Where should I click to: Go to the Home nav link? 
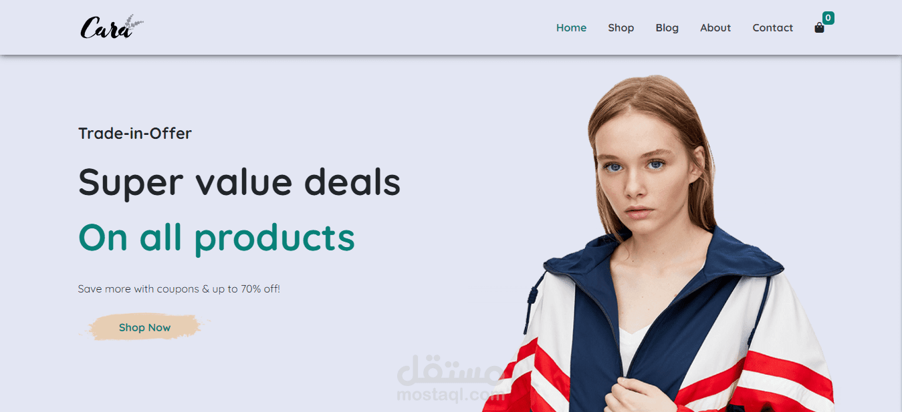click(x=571, y=28)
